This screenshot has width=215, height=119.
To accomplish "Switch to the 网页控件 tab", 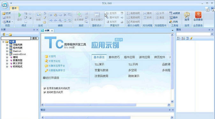I will coord(159,57).
